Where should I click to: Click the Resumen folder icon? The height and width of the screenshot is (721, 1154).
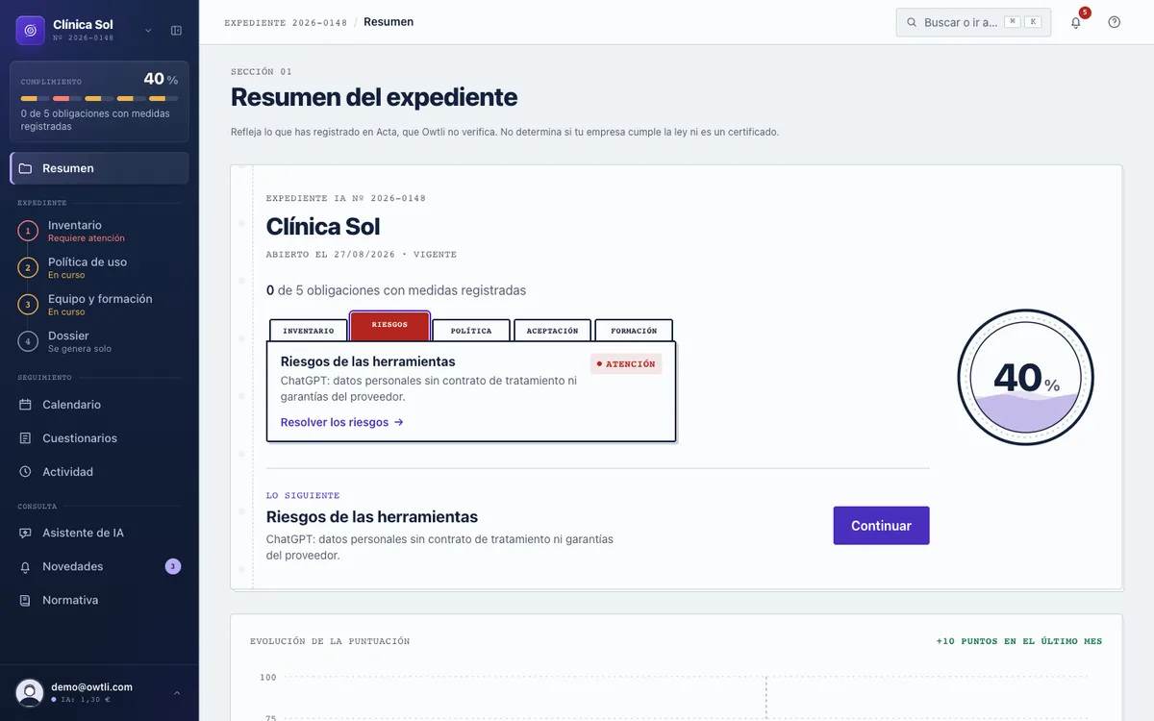26,168
